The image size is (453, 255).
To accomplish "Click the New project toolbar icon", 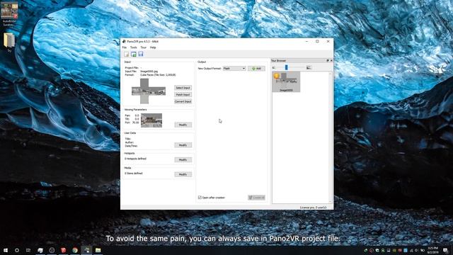I will pos(126,54).
